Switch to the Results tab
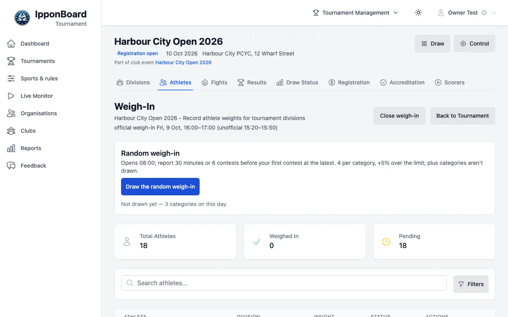The image size is (508, 317). 252,82
